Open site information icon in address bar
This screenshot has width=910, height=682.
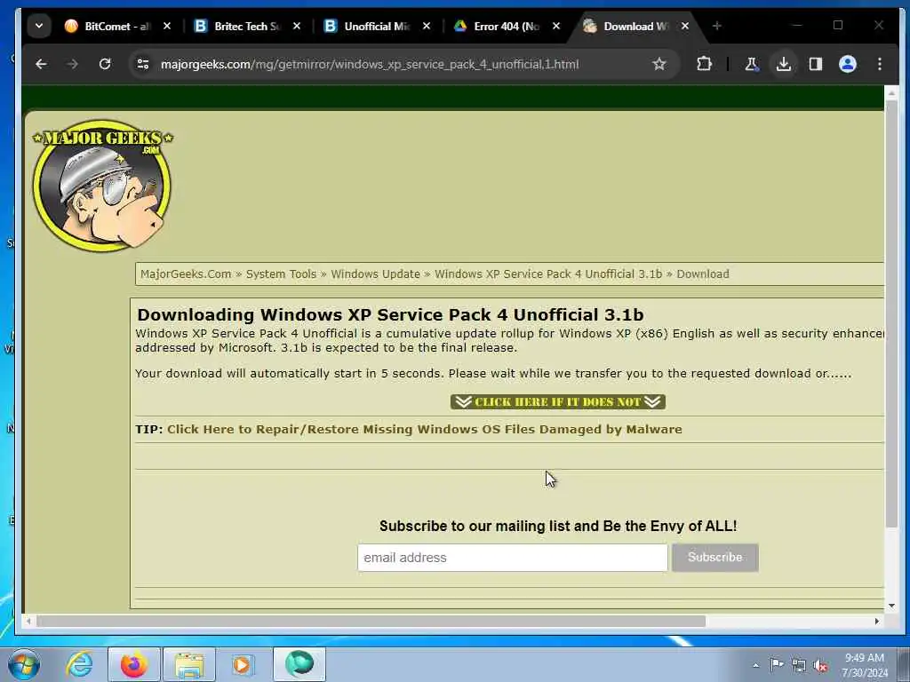pos(143,64)
